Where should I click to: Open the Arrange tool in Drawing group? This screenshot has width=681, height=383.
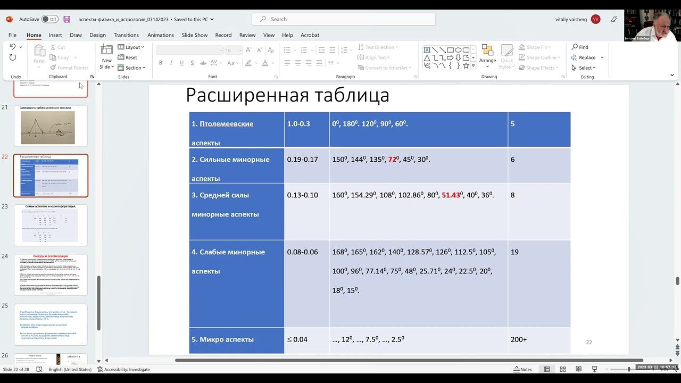[x=487, y=55]
